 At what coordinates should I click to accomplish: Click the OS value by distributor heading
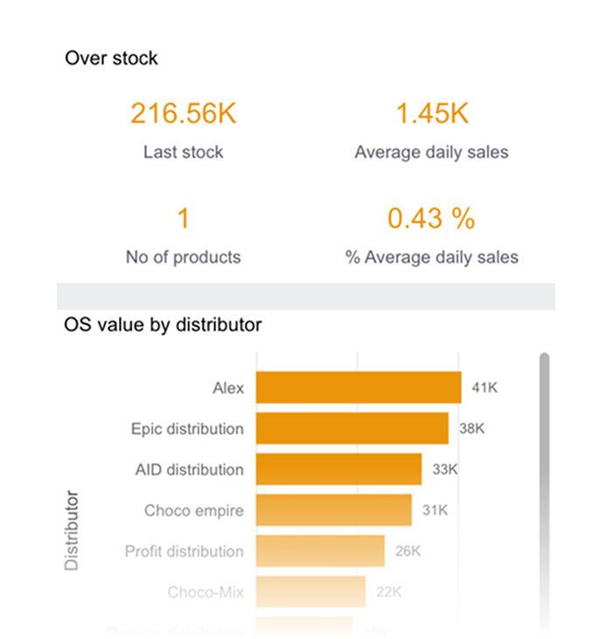coord(163,325)
